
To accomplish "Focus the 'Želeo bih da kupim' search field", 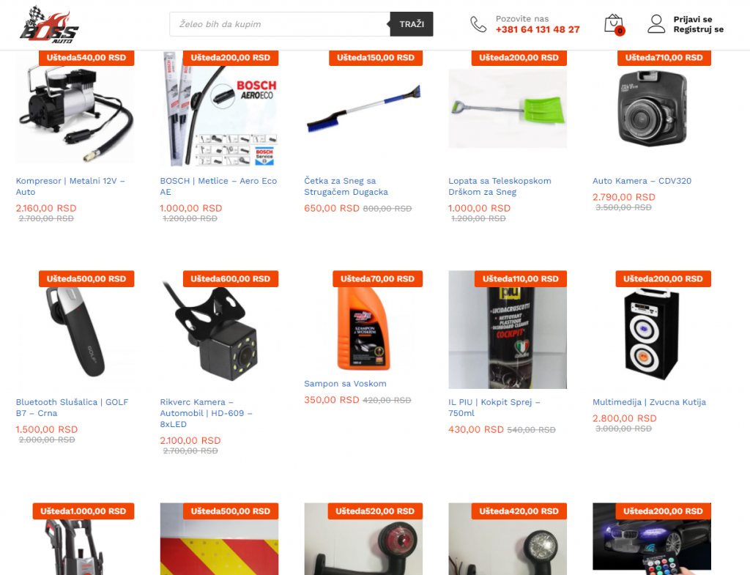I will [280, 24].
